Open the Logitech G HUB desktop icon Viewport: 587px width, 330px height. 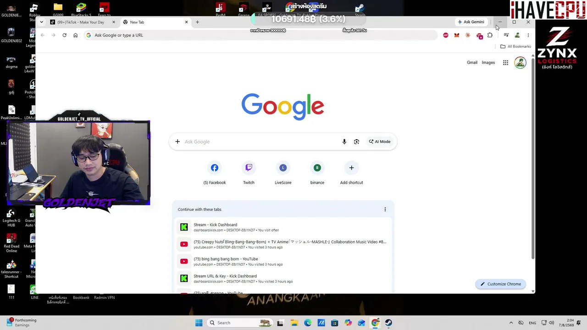(x=11, y=218)
